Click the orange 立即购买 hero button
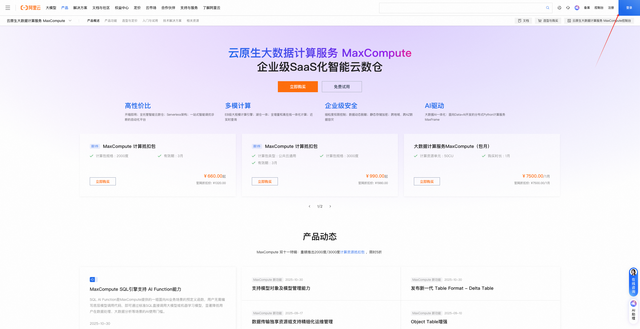640x329 pixels. 298,87
